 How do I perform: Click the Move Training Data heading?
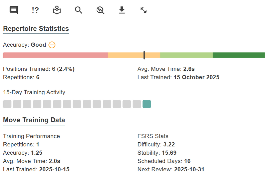(34, 120)
